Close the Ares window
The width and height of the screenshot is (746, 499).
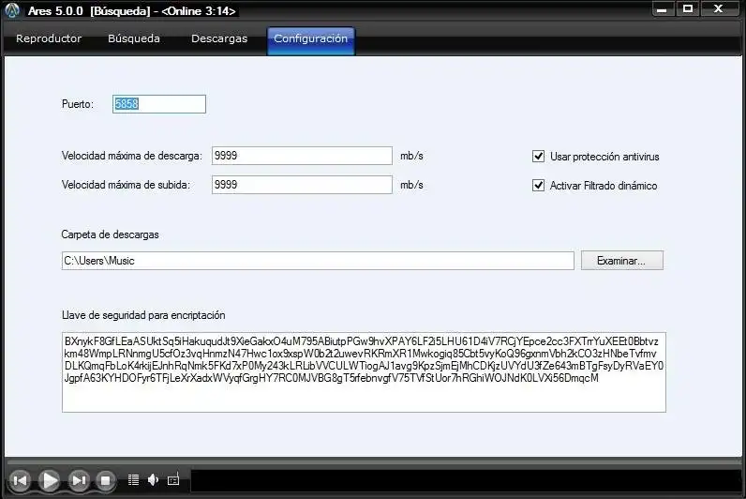(x=719, y=9)
